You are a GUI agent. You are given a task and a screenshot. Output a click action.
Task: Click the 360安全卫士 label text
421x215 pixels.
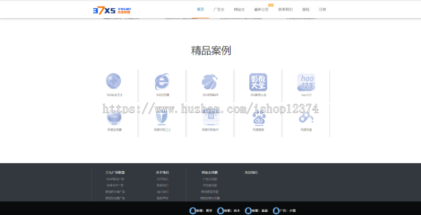click(115, 95)
